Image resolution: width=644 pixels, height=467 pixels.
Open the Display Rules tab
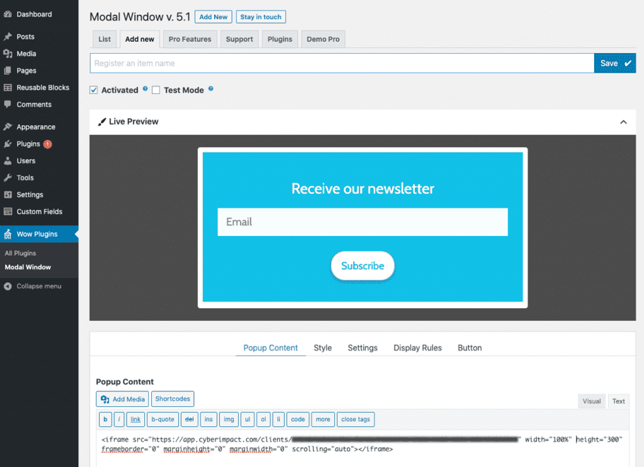[418, 348]
